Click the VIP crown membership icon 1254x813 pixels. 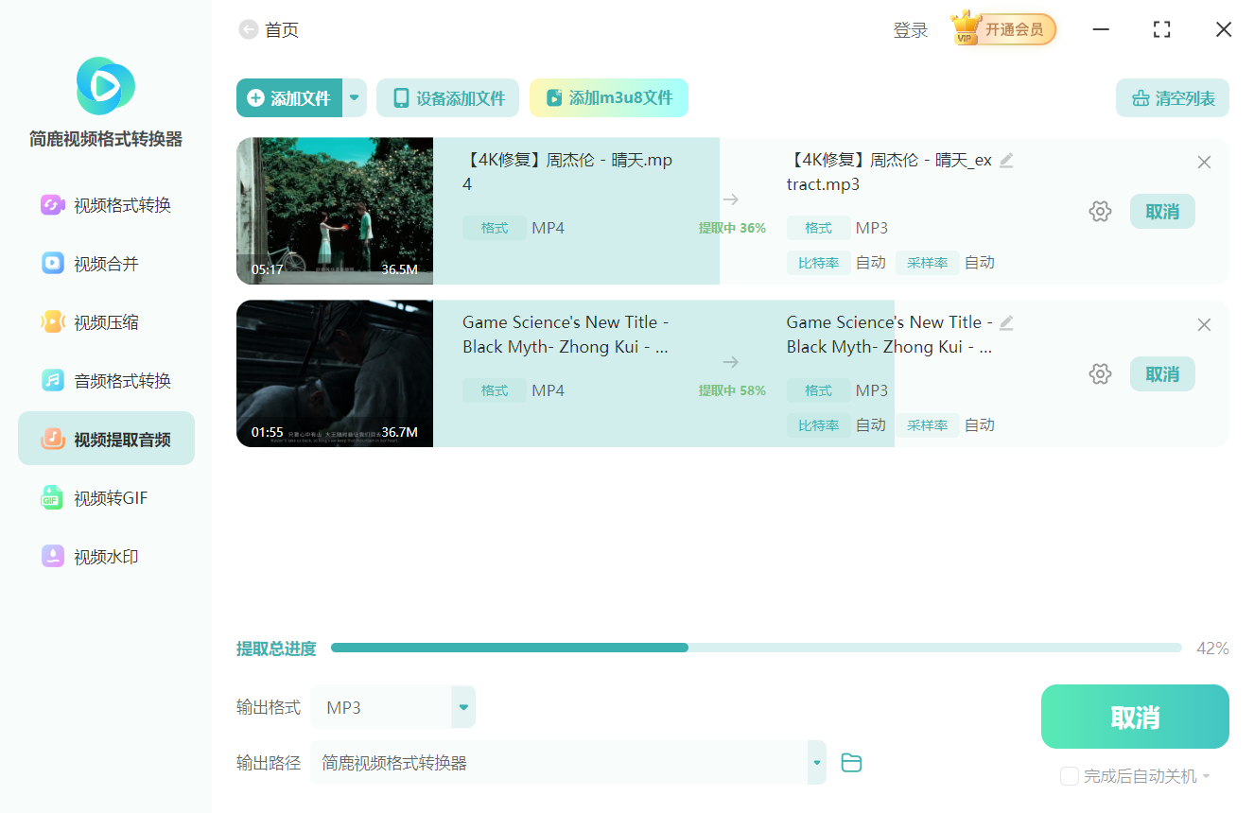click(x=966, y=28)
